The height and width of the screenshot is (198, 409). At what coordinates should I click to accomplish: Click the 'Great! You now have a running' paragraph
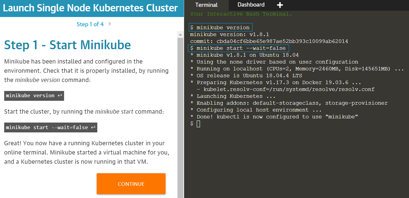point(87,152)
